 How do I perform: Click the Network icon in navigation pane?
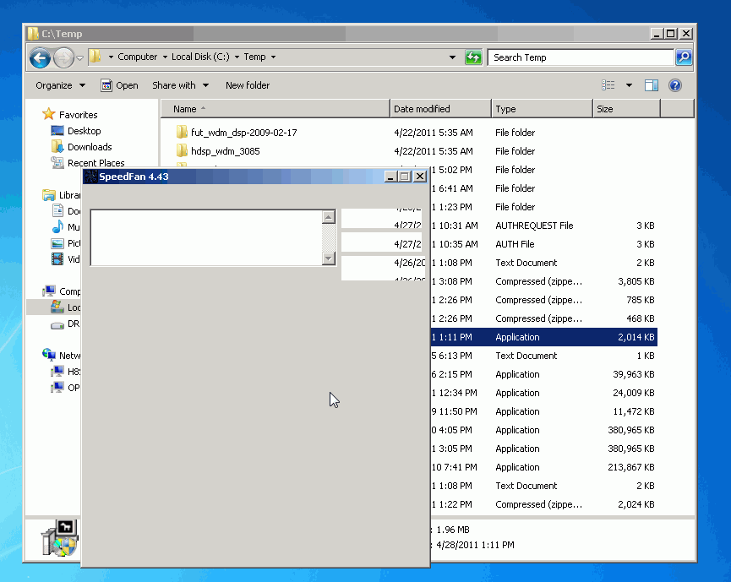(x=49, y=355)
